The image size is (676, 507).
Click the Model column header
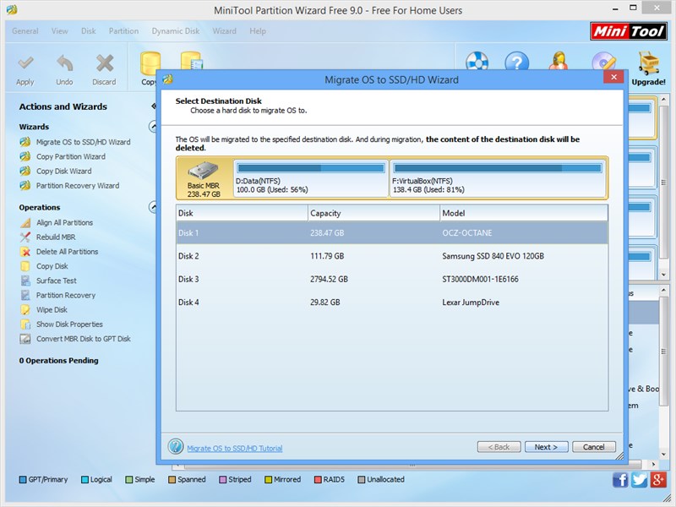524,213
